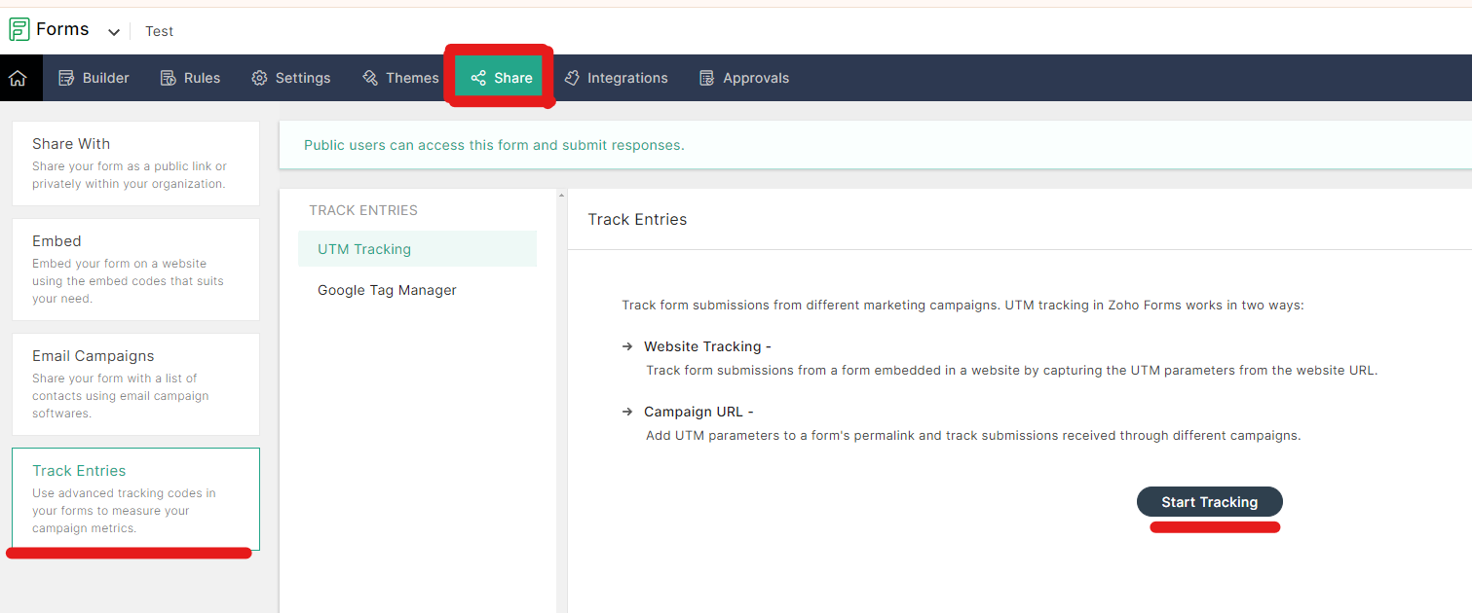Image resolution: width=1472 pixels, height=613 pixels.
Task: Select the Track Entries card
Action: [135, 499]
